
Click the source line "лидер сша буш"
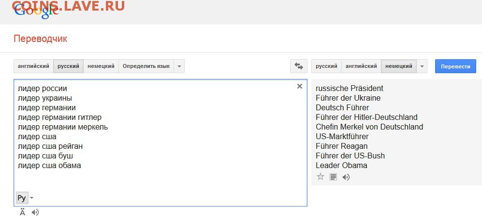(45, 156)
